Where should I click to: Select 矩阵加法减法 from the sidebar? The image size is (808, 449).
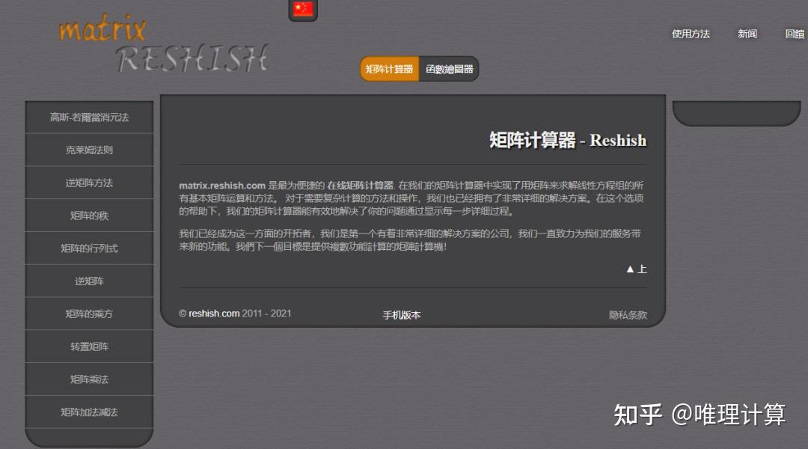tap(88, 412)
